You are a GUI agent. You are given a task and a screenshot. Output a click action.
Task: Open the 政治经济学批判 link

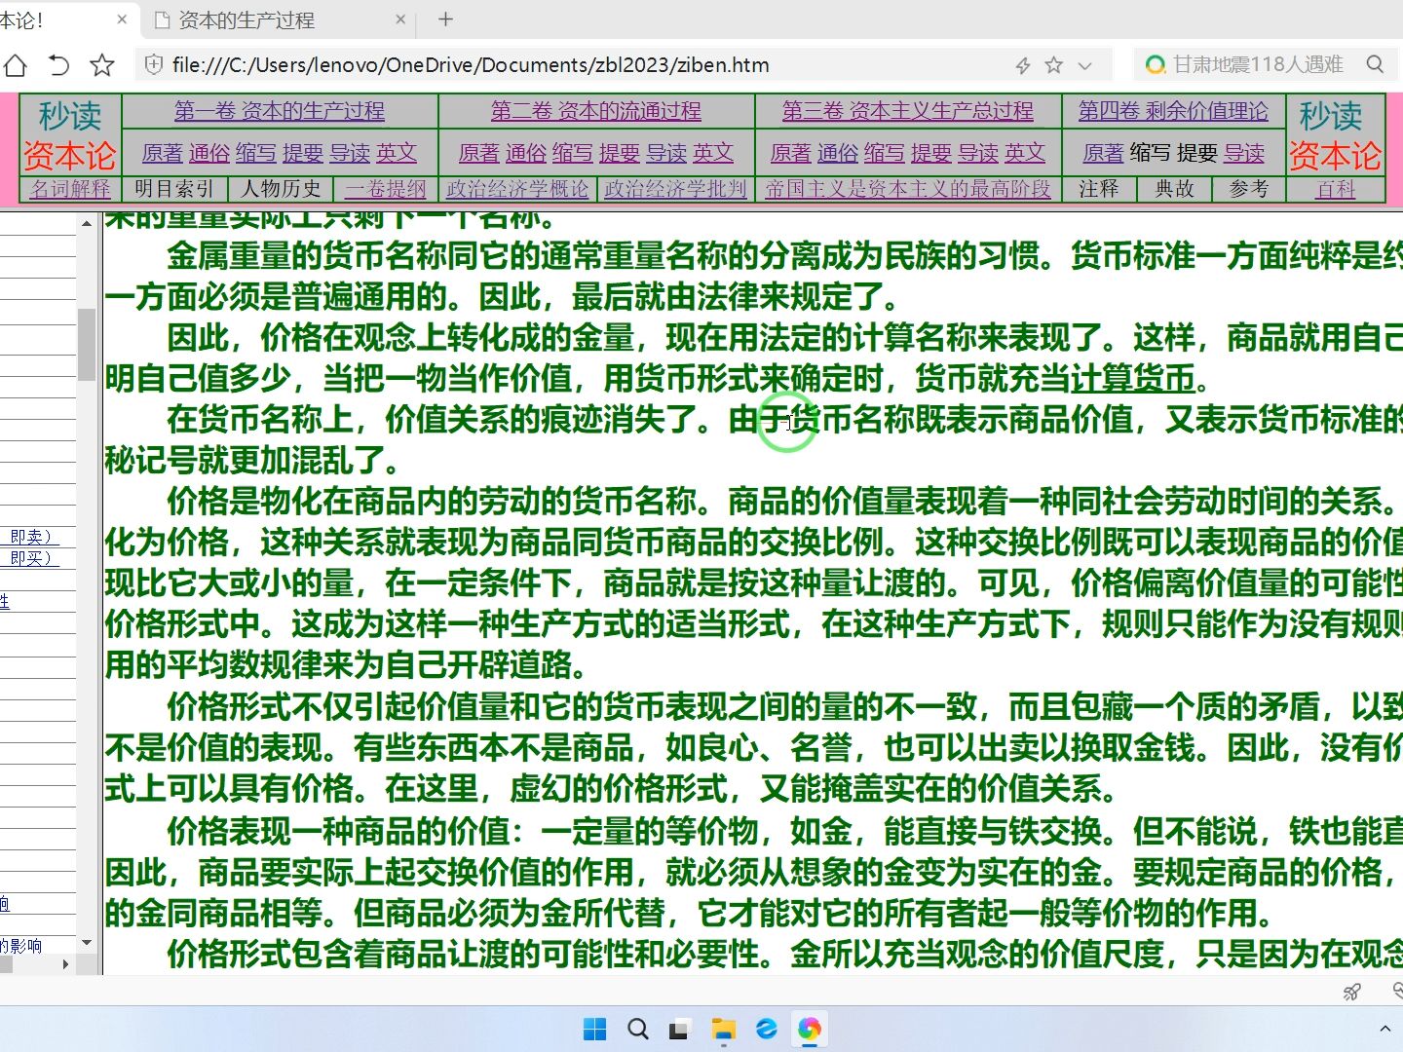click(675, 189)
